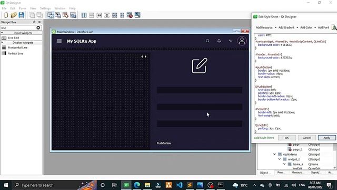Image resolution: width=337 pixels, height=190 pixels.
Task: Switch to the Object Inspector tab
Action: 264,173
